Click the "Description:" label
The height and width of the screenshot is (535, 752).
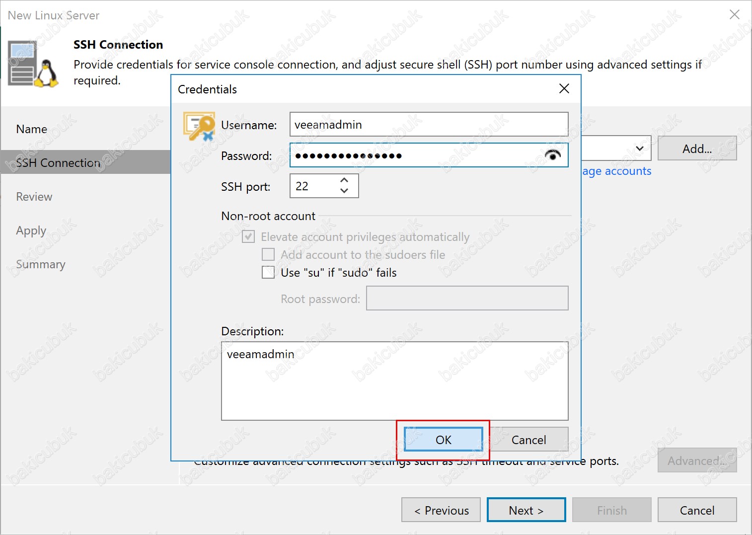(x=252, y=331)
